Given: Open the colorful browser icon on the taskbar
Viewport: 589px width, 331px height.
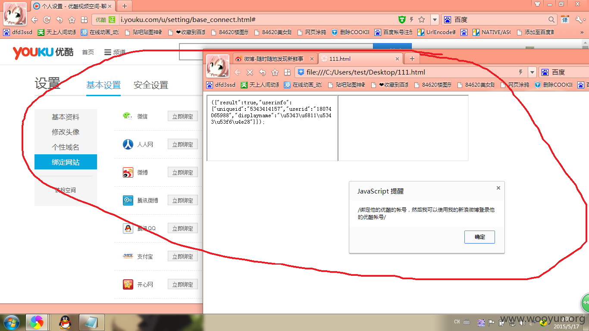Looking at the screenshot, I should tap(37, 322).
